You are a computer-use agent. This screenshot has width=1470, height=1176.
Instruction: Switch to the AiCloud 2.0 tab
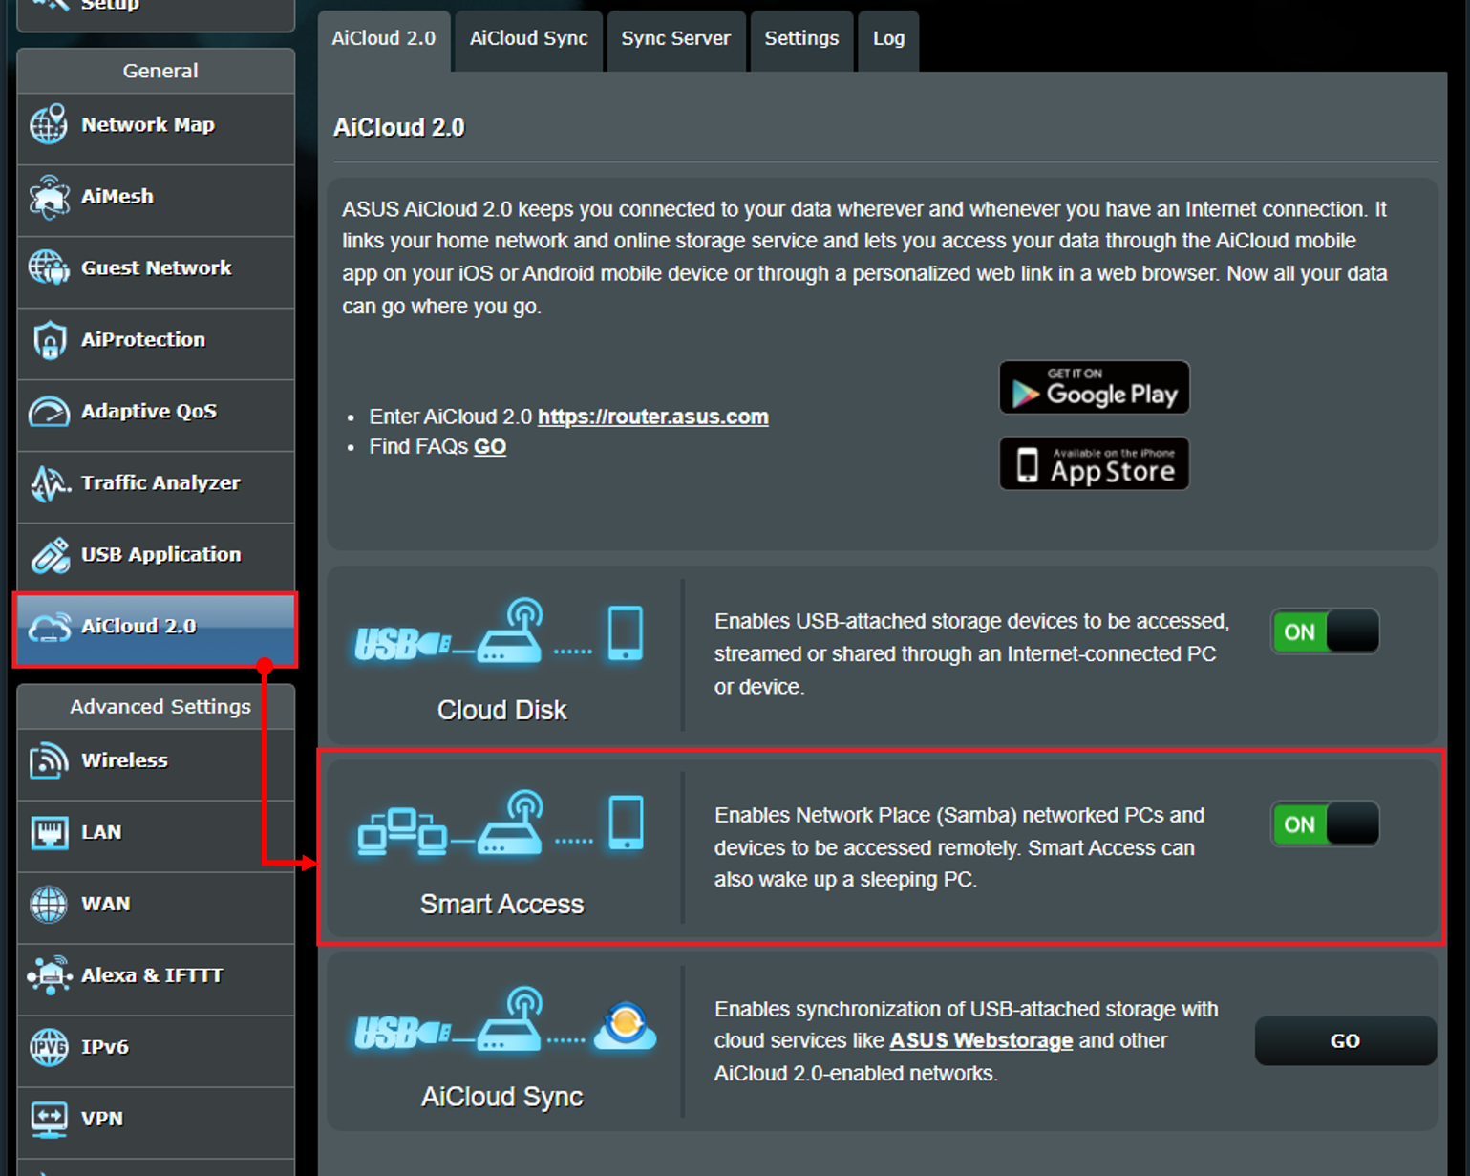coord(384,39)
